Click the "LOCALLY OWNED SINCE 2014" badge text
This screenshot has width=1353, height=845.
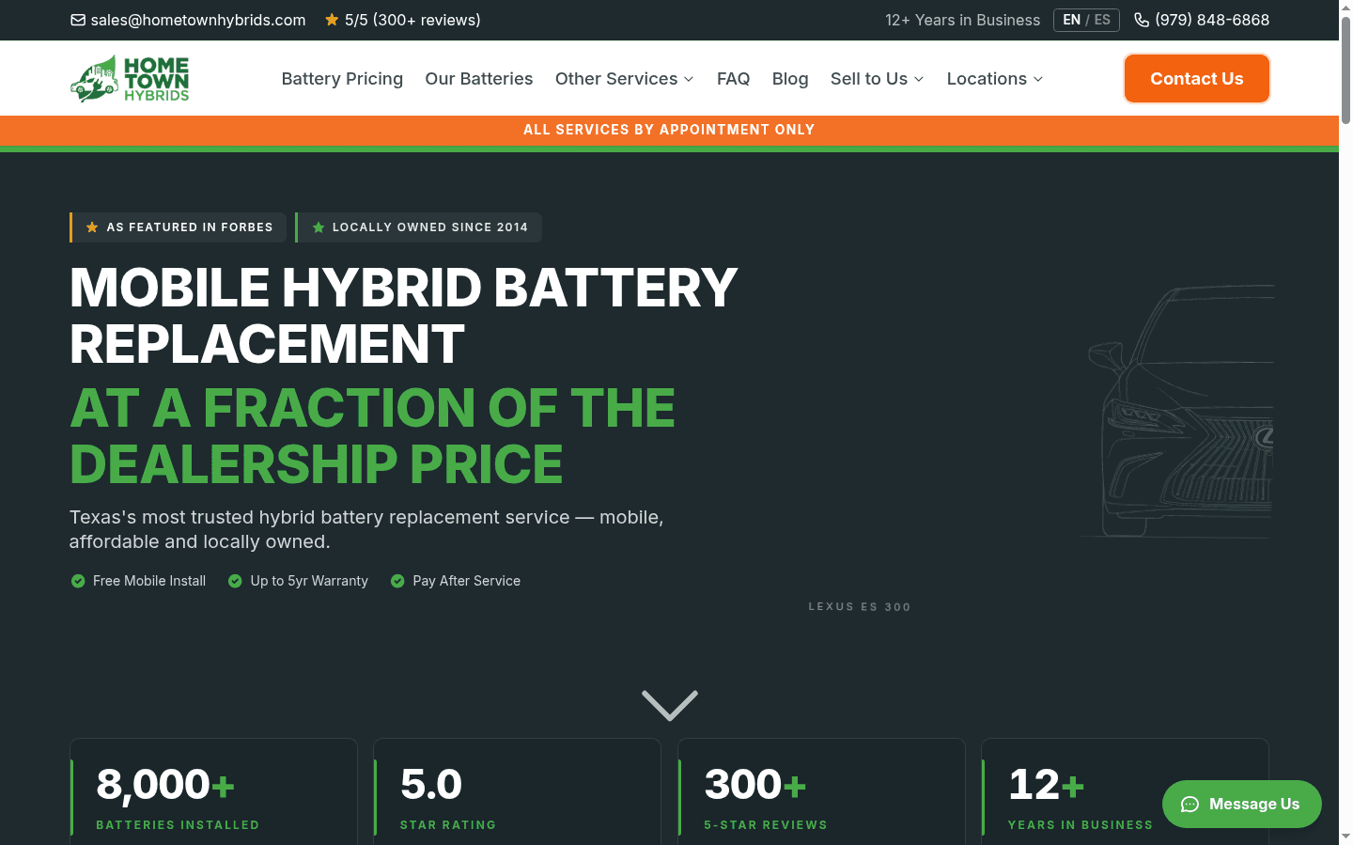tap(430, 227)
